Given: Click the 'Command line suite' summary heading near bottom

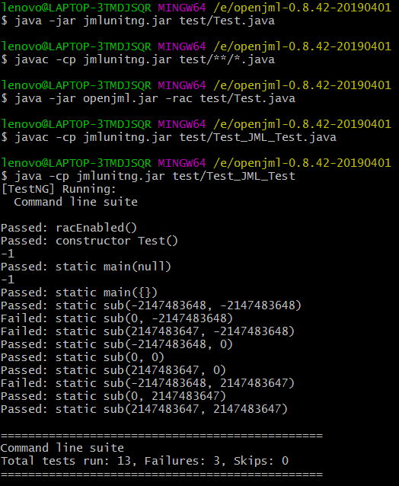Looking at the screenshot, I should [62, 448].
